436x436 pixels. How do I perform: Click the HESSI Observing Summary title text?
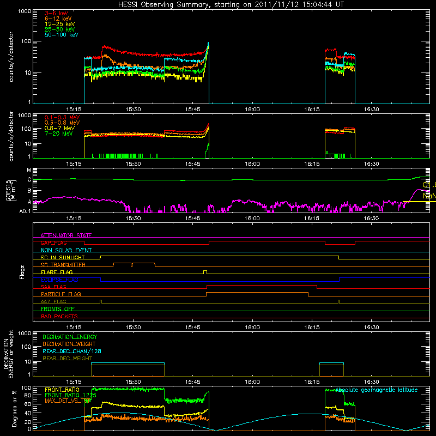pos(231,5)
